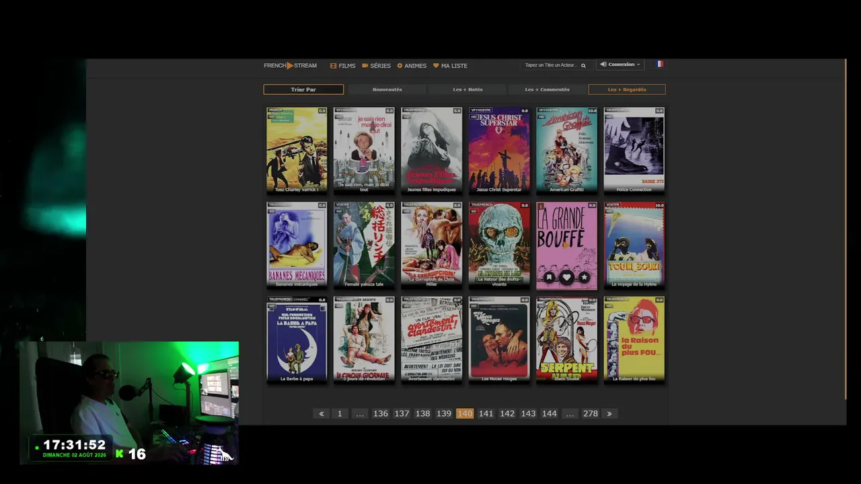861x484 pixels.
Task: Go to the Animes section
Action: point(412,65)
